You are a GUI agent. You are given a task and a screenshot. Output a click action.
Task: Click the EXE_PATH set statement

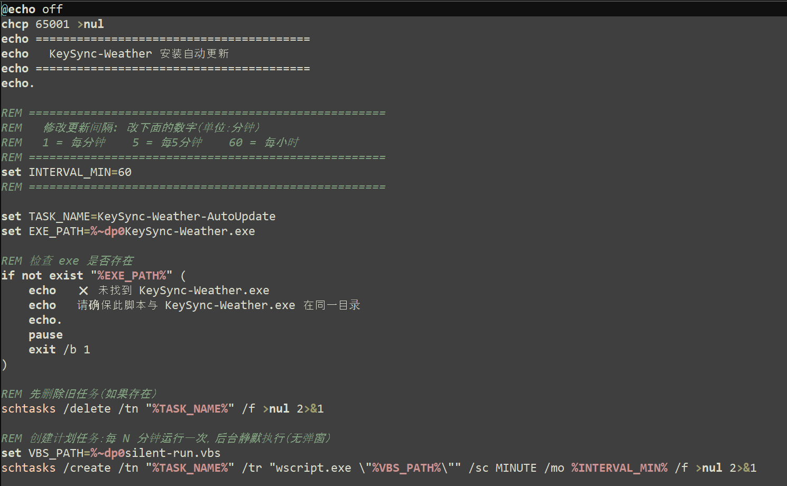pyautogui.click(x=128, y=231)
